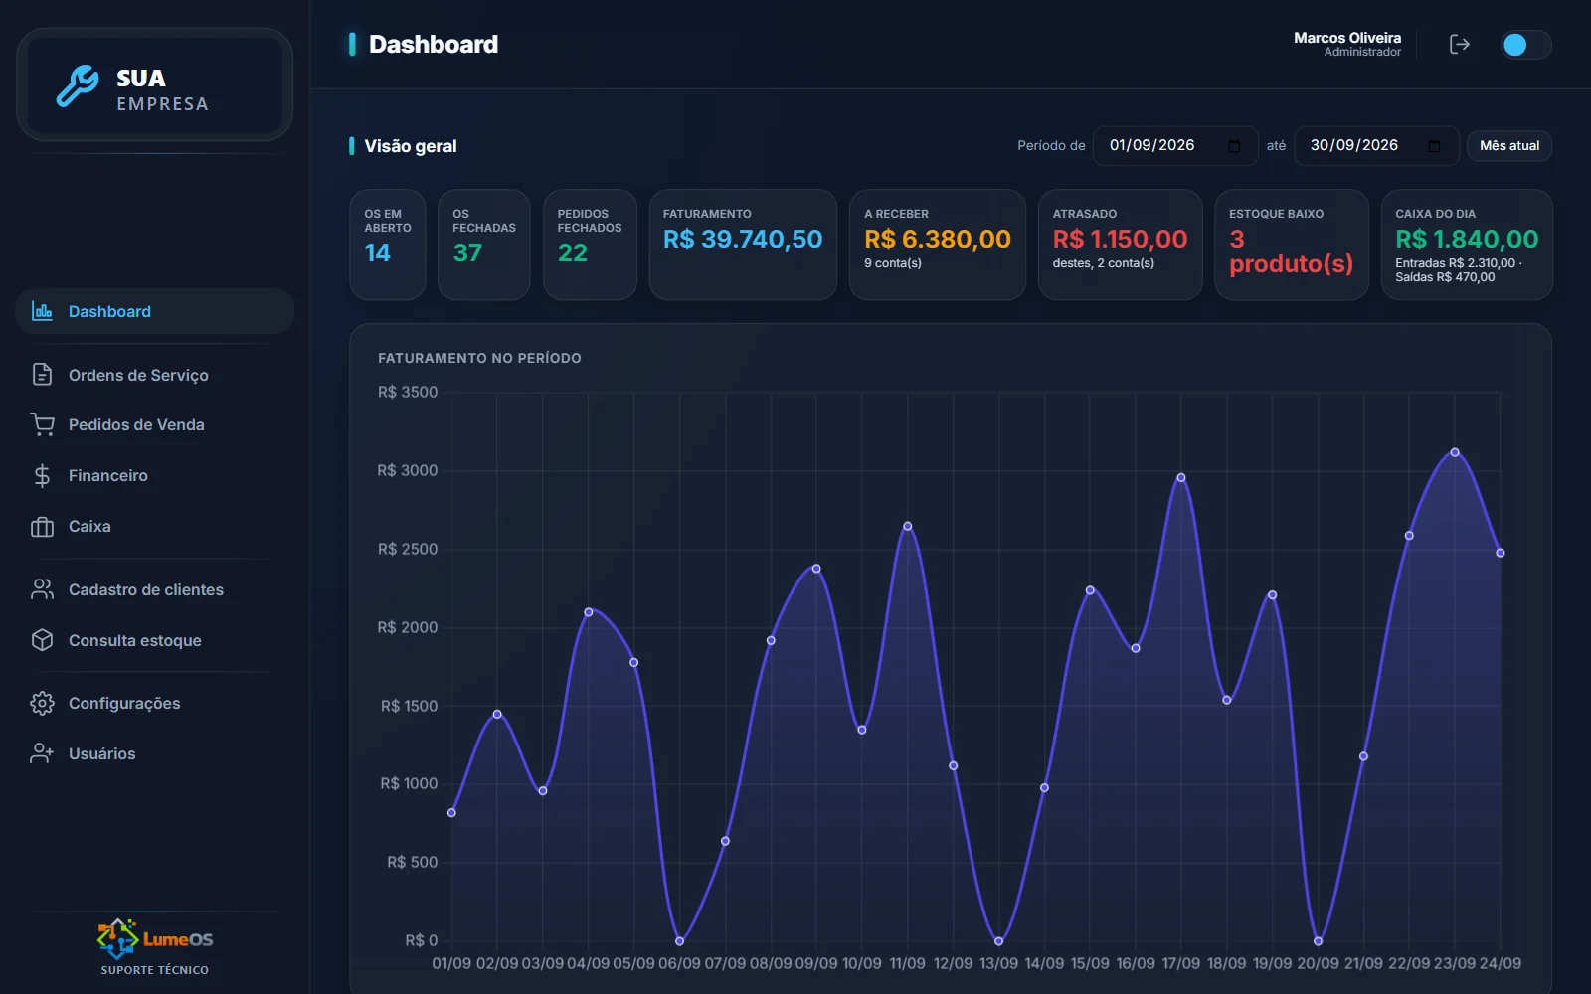Image resolution: width=1591 pixels, height=994 pixels.
Task: Click the Atrasado card R$ 1.150,00
Action: click(1120, 245)
